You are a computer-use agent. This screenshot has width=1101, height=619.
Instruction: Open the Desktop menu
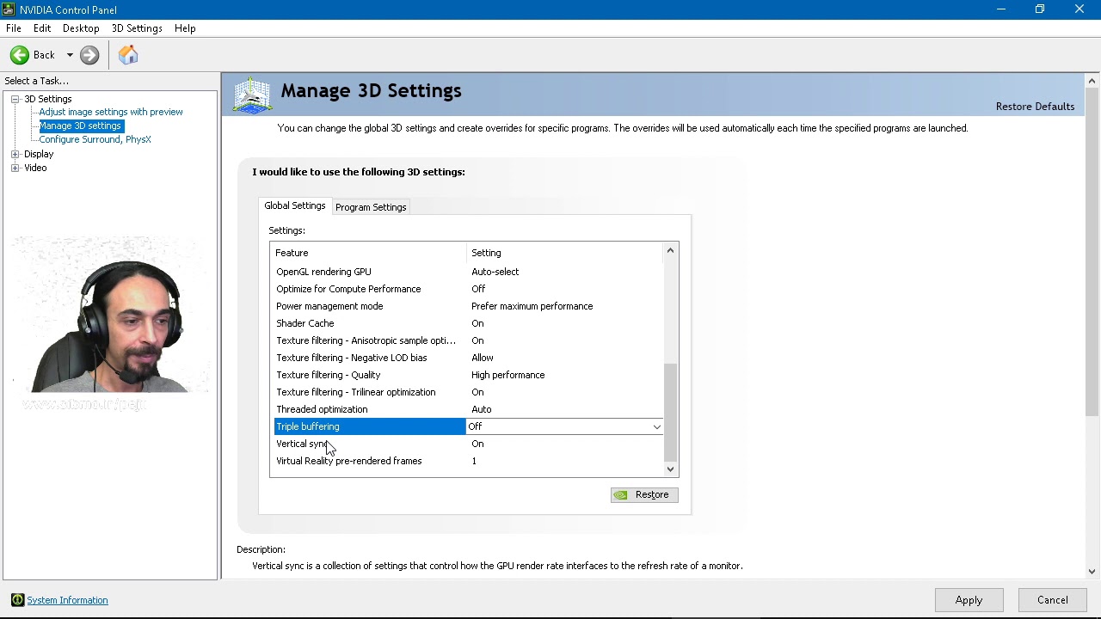point(81,28)
